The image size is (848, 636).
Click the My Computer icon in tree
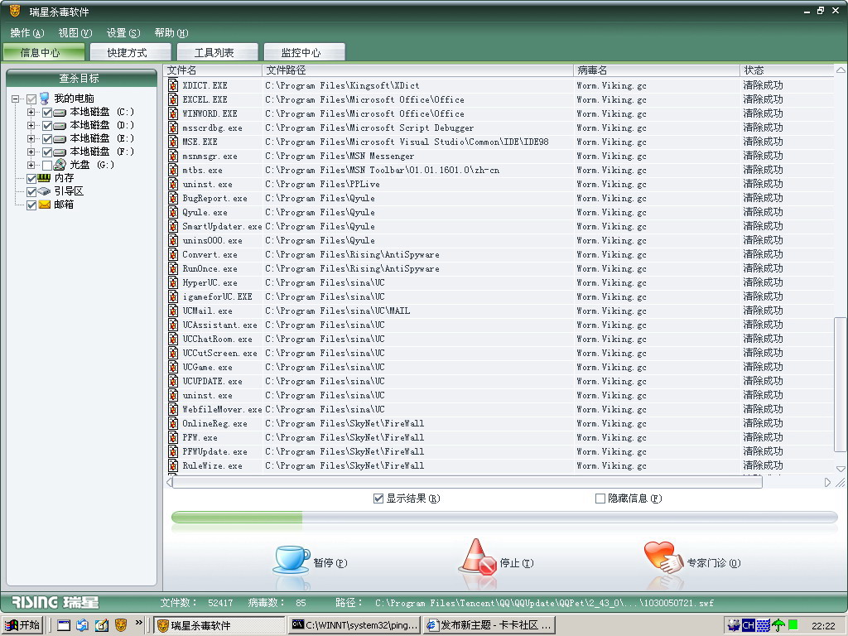(45, 99)
